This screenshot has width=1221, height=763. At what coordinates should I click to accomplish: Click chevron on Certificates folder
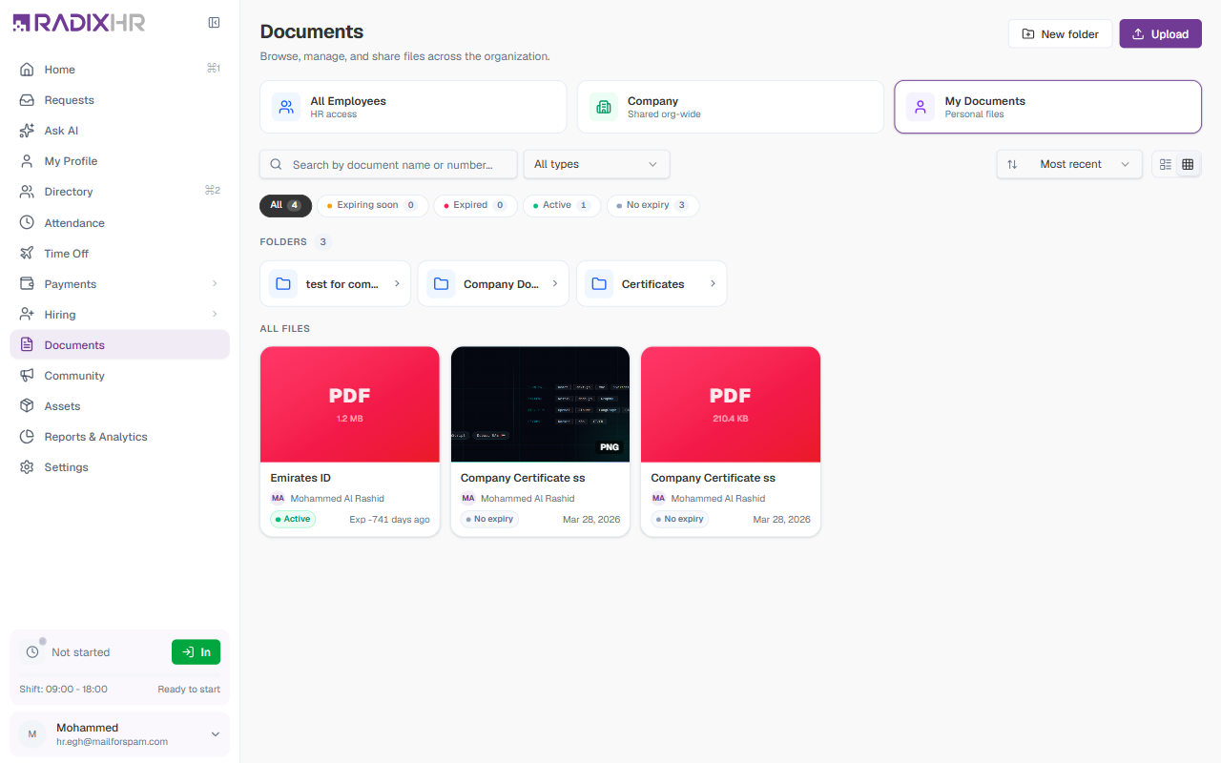tap(713, 283)
